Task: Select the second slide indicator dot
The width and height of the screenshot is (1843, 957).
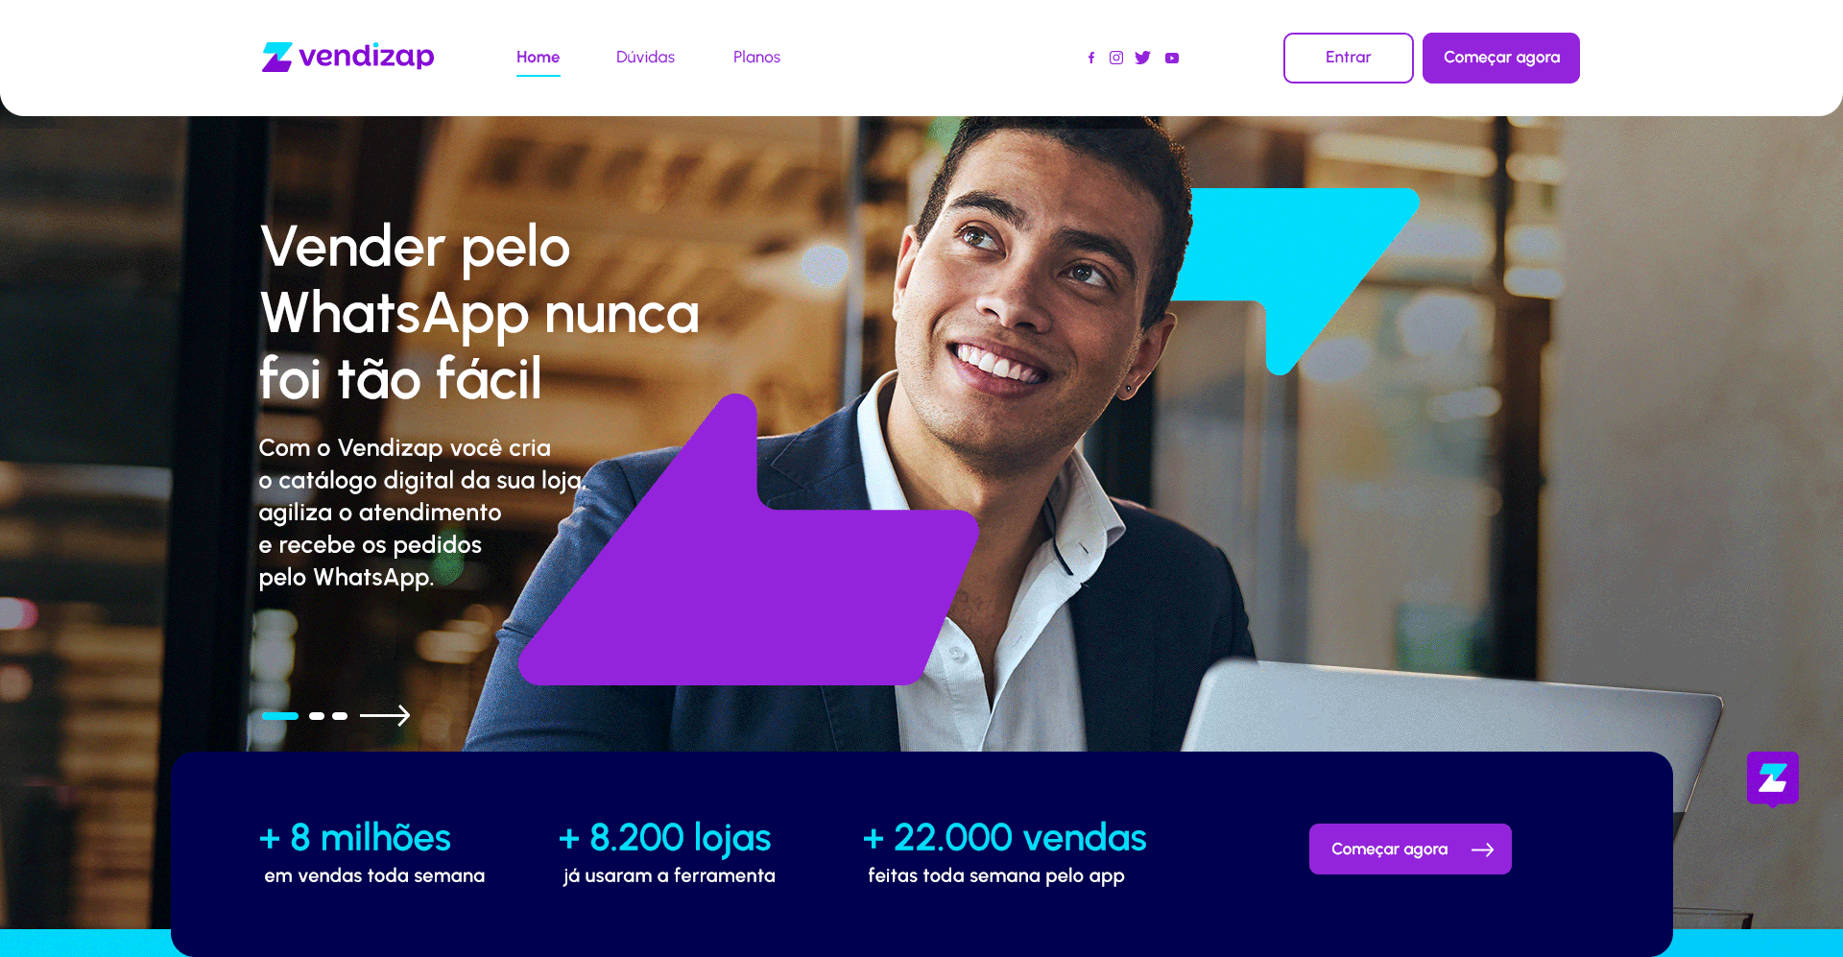Action: tap(317, 715)
